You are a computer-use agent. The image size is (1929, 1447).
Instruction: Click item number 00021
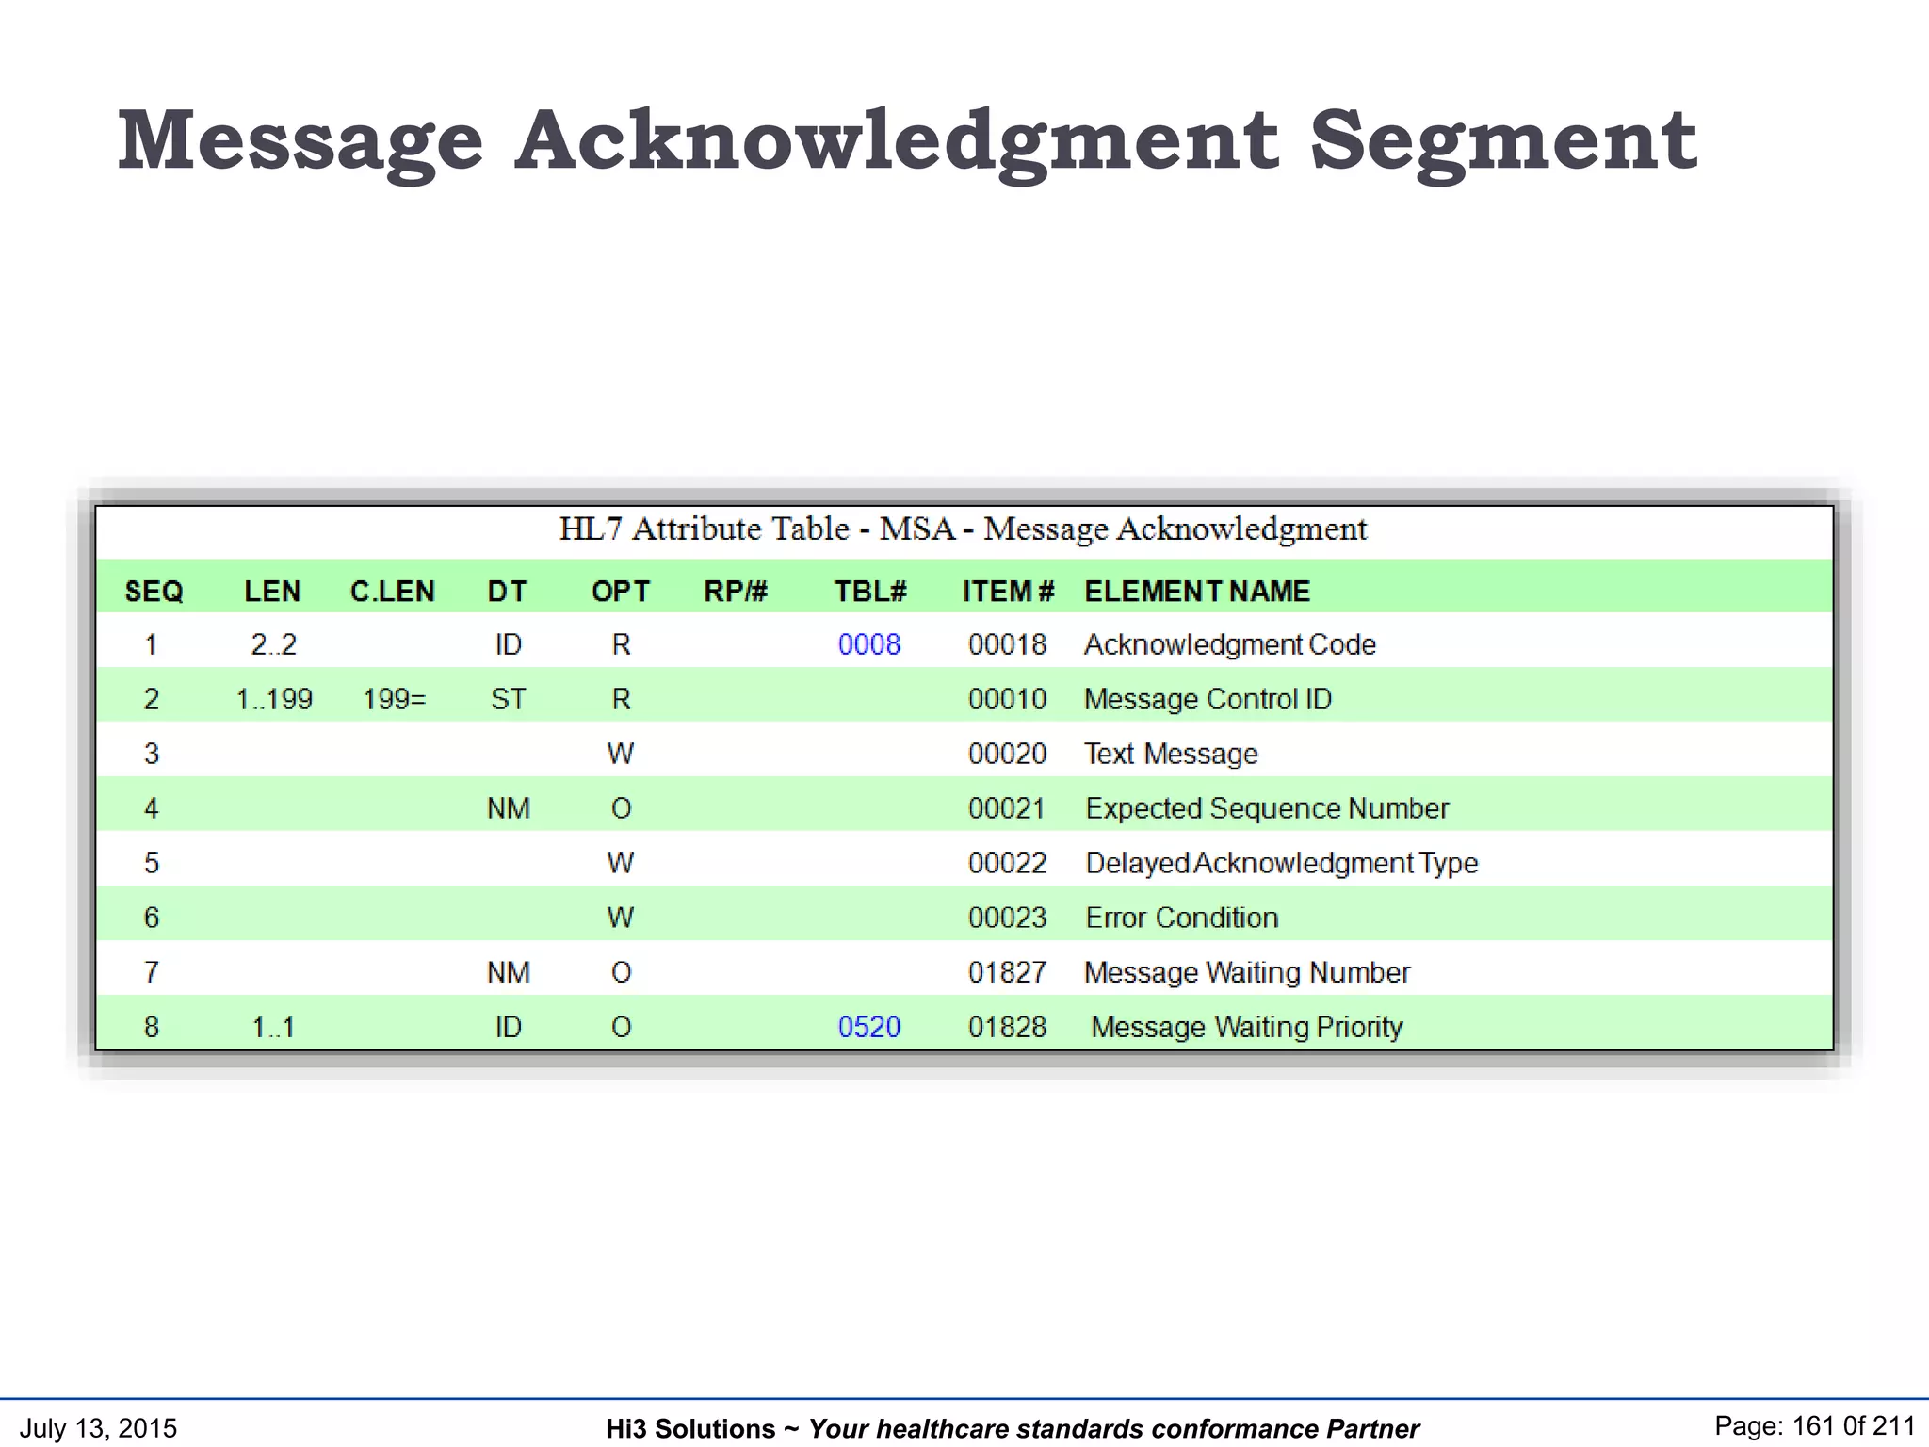click(1007, 808)
